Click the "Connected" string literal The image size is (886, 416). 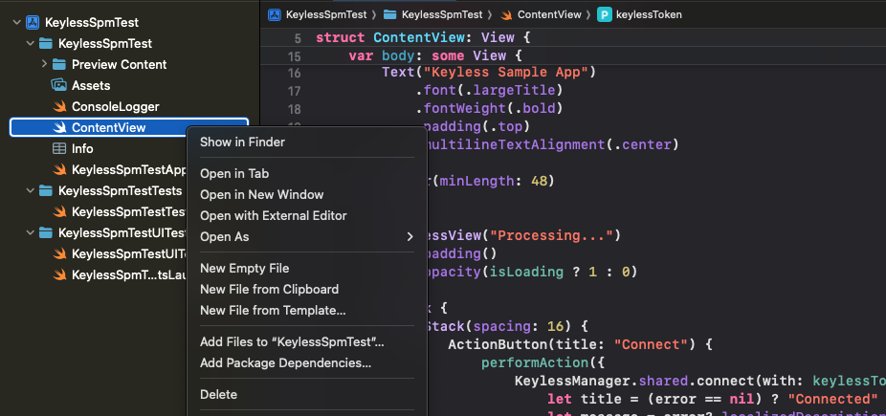(x=832, y=399)
